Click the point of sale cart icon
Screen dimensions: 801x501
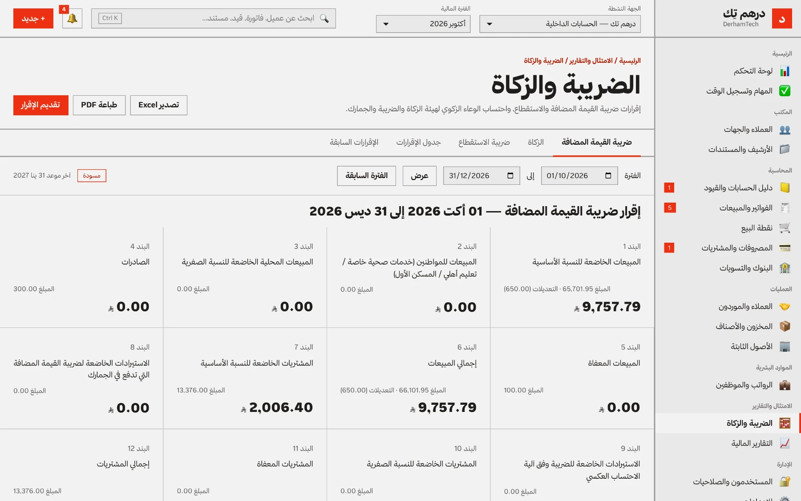(x=785, y=228)
